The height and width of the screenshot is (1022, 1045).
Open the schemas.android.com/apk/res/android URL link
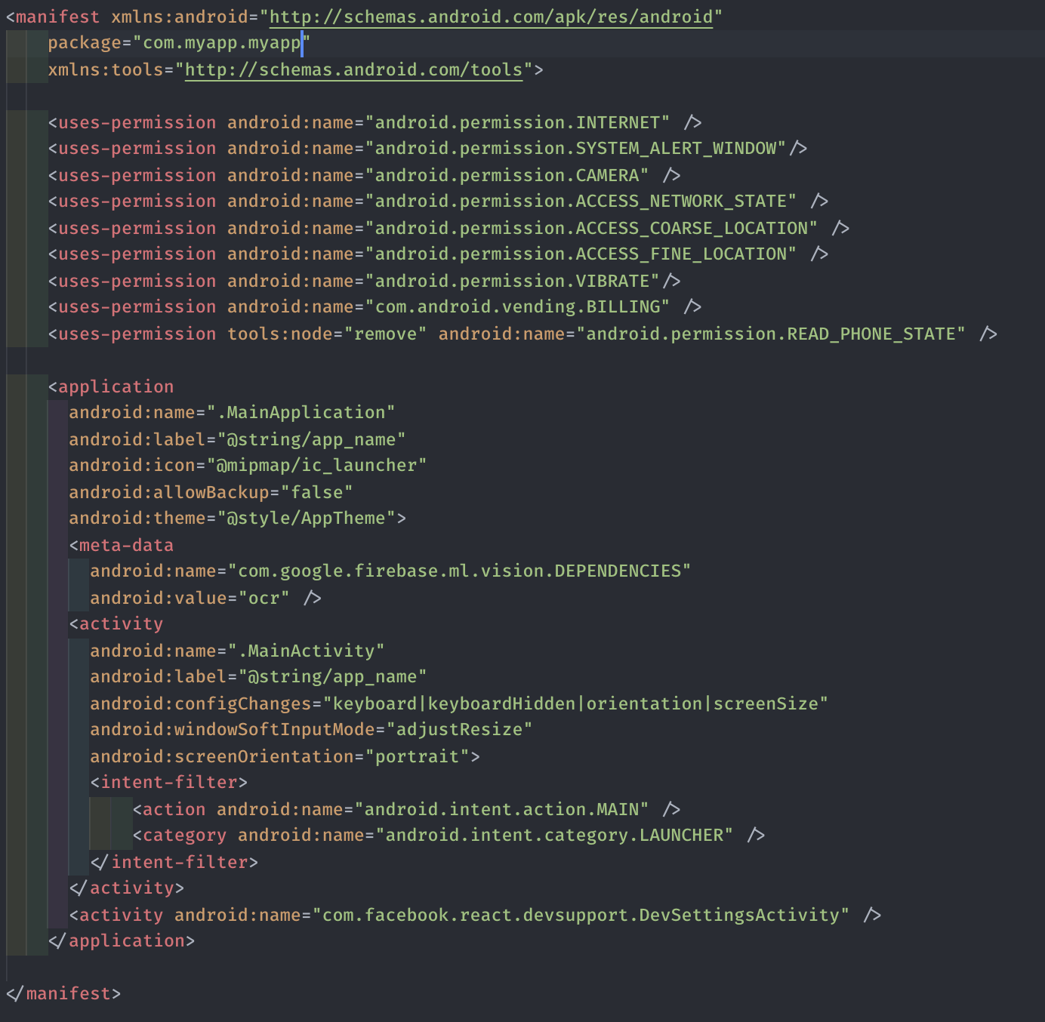tap(491, 17)
